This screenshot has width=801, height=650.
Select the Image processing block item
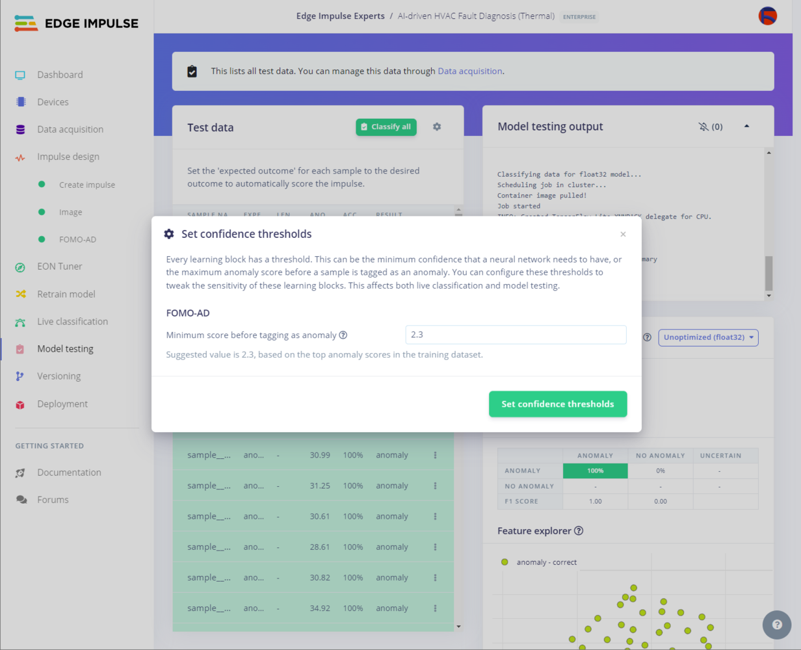coord(70,212)
